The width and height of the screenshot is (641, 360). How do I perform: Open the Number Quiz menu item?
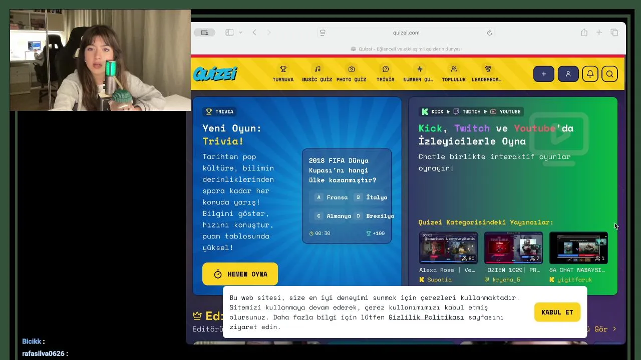(419, 74)
